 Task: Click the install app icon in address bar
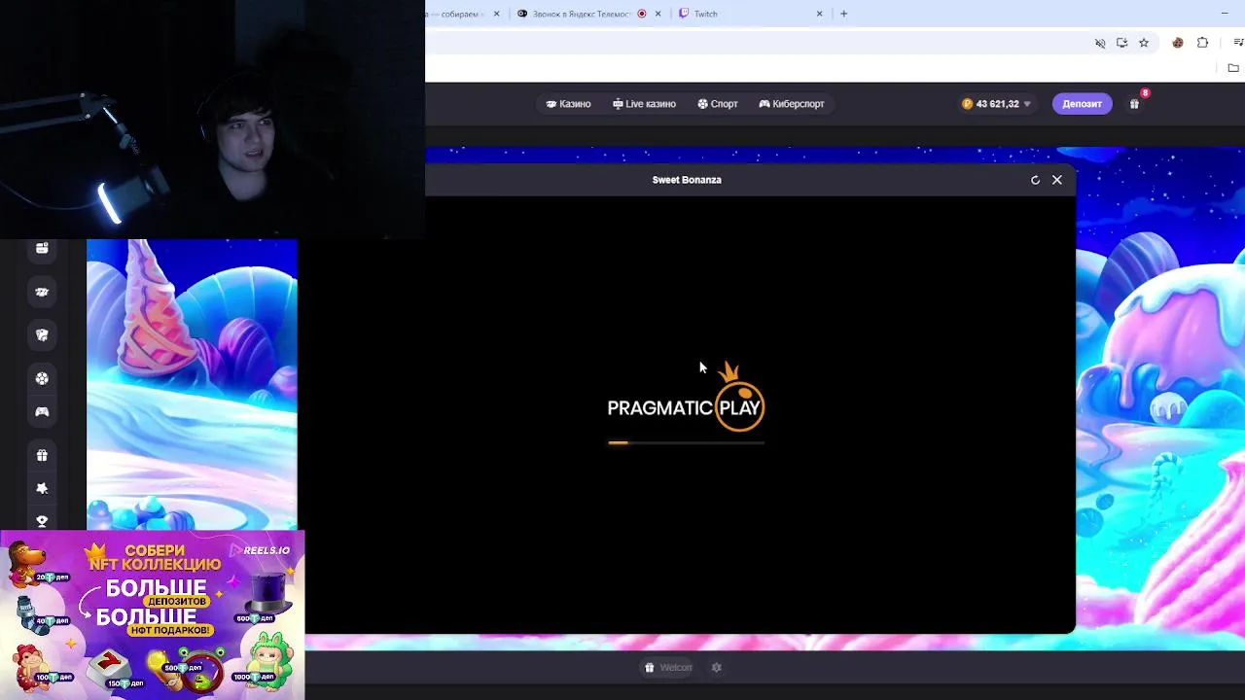pos(1122,43)
